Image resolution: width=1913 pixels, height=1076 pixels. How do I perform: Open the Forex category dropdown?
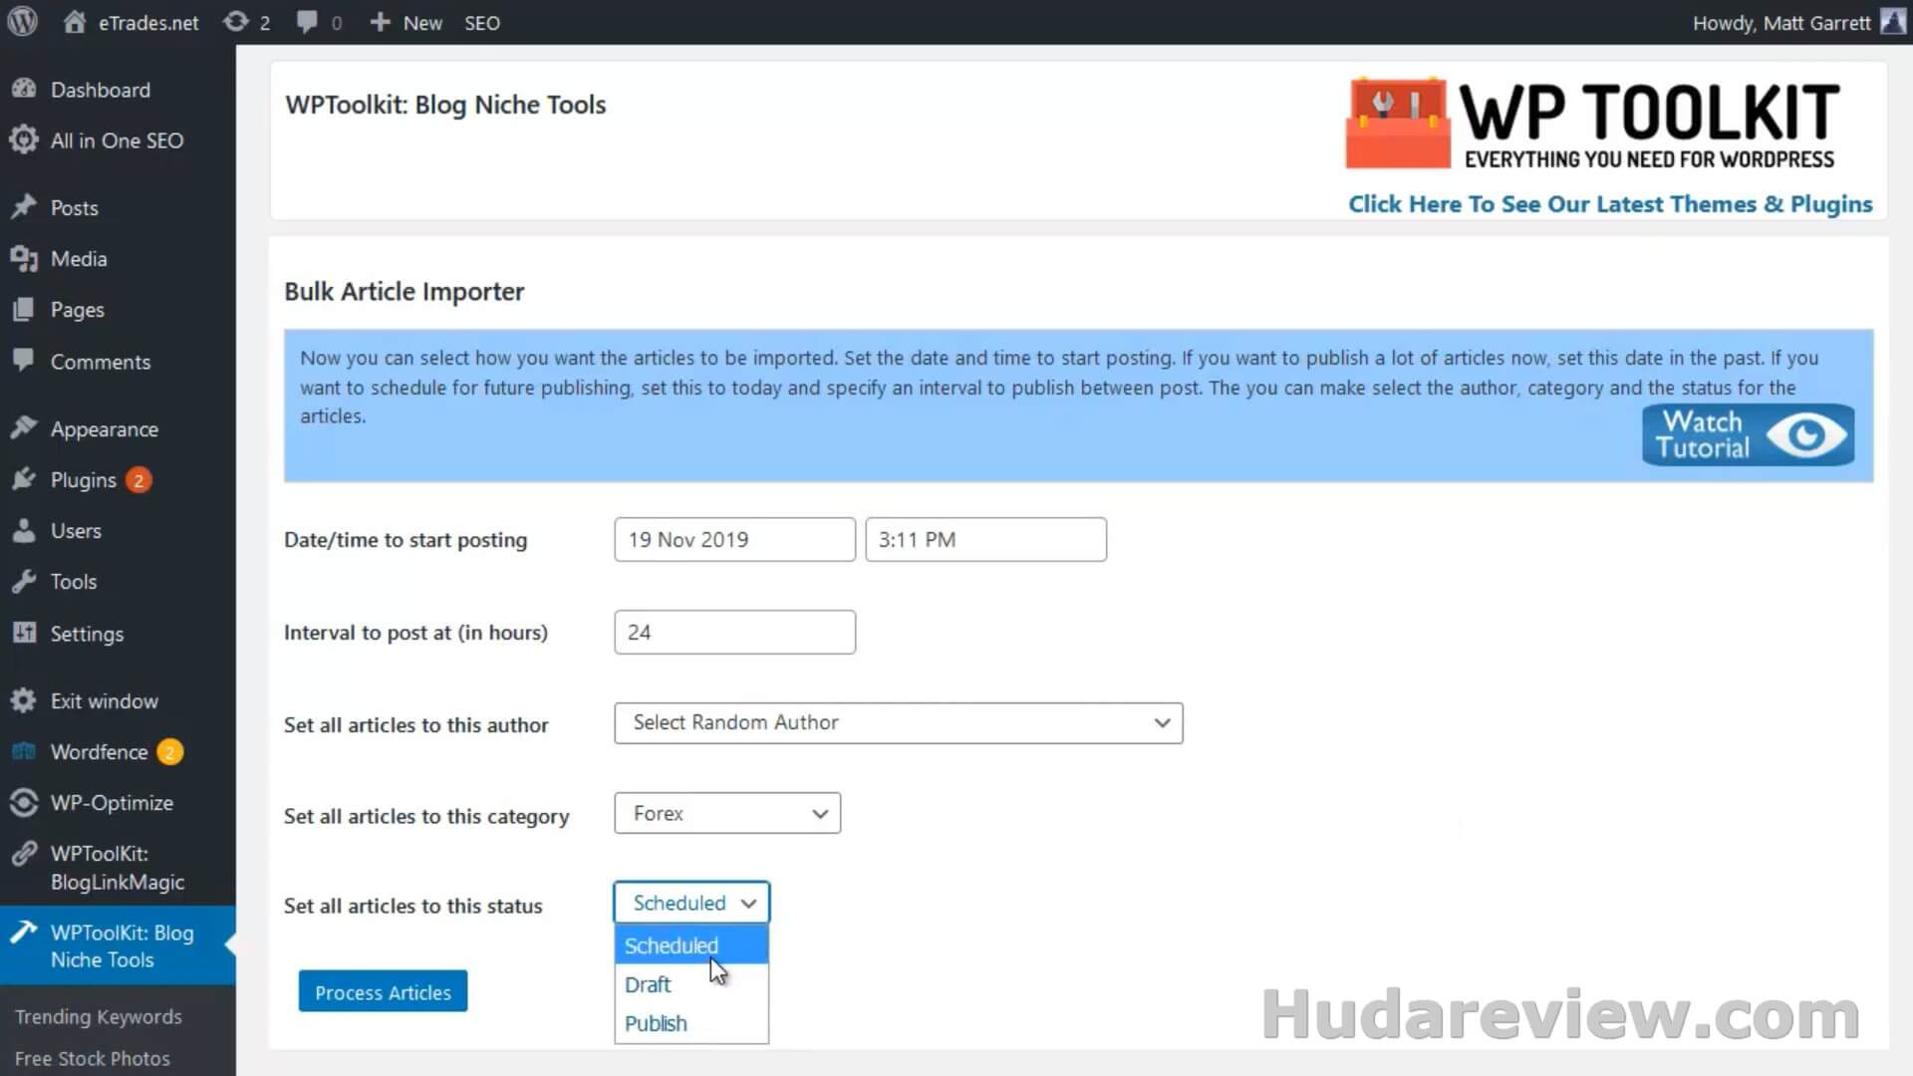[727, 814]
